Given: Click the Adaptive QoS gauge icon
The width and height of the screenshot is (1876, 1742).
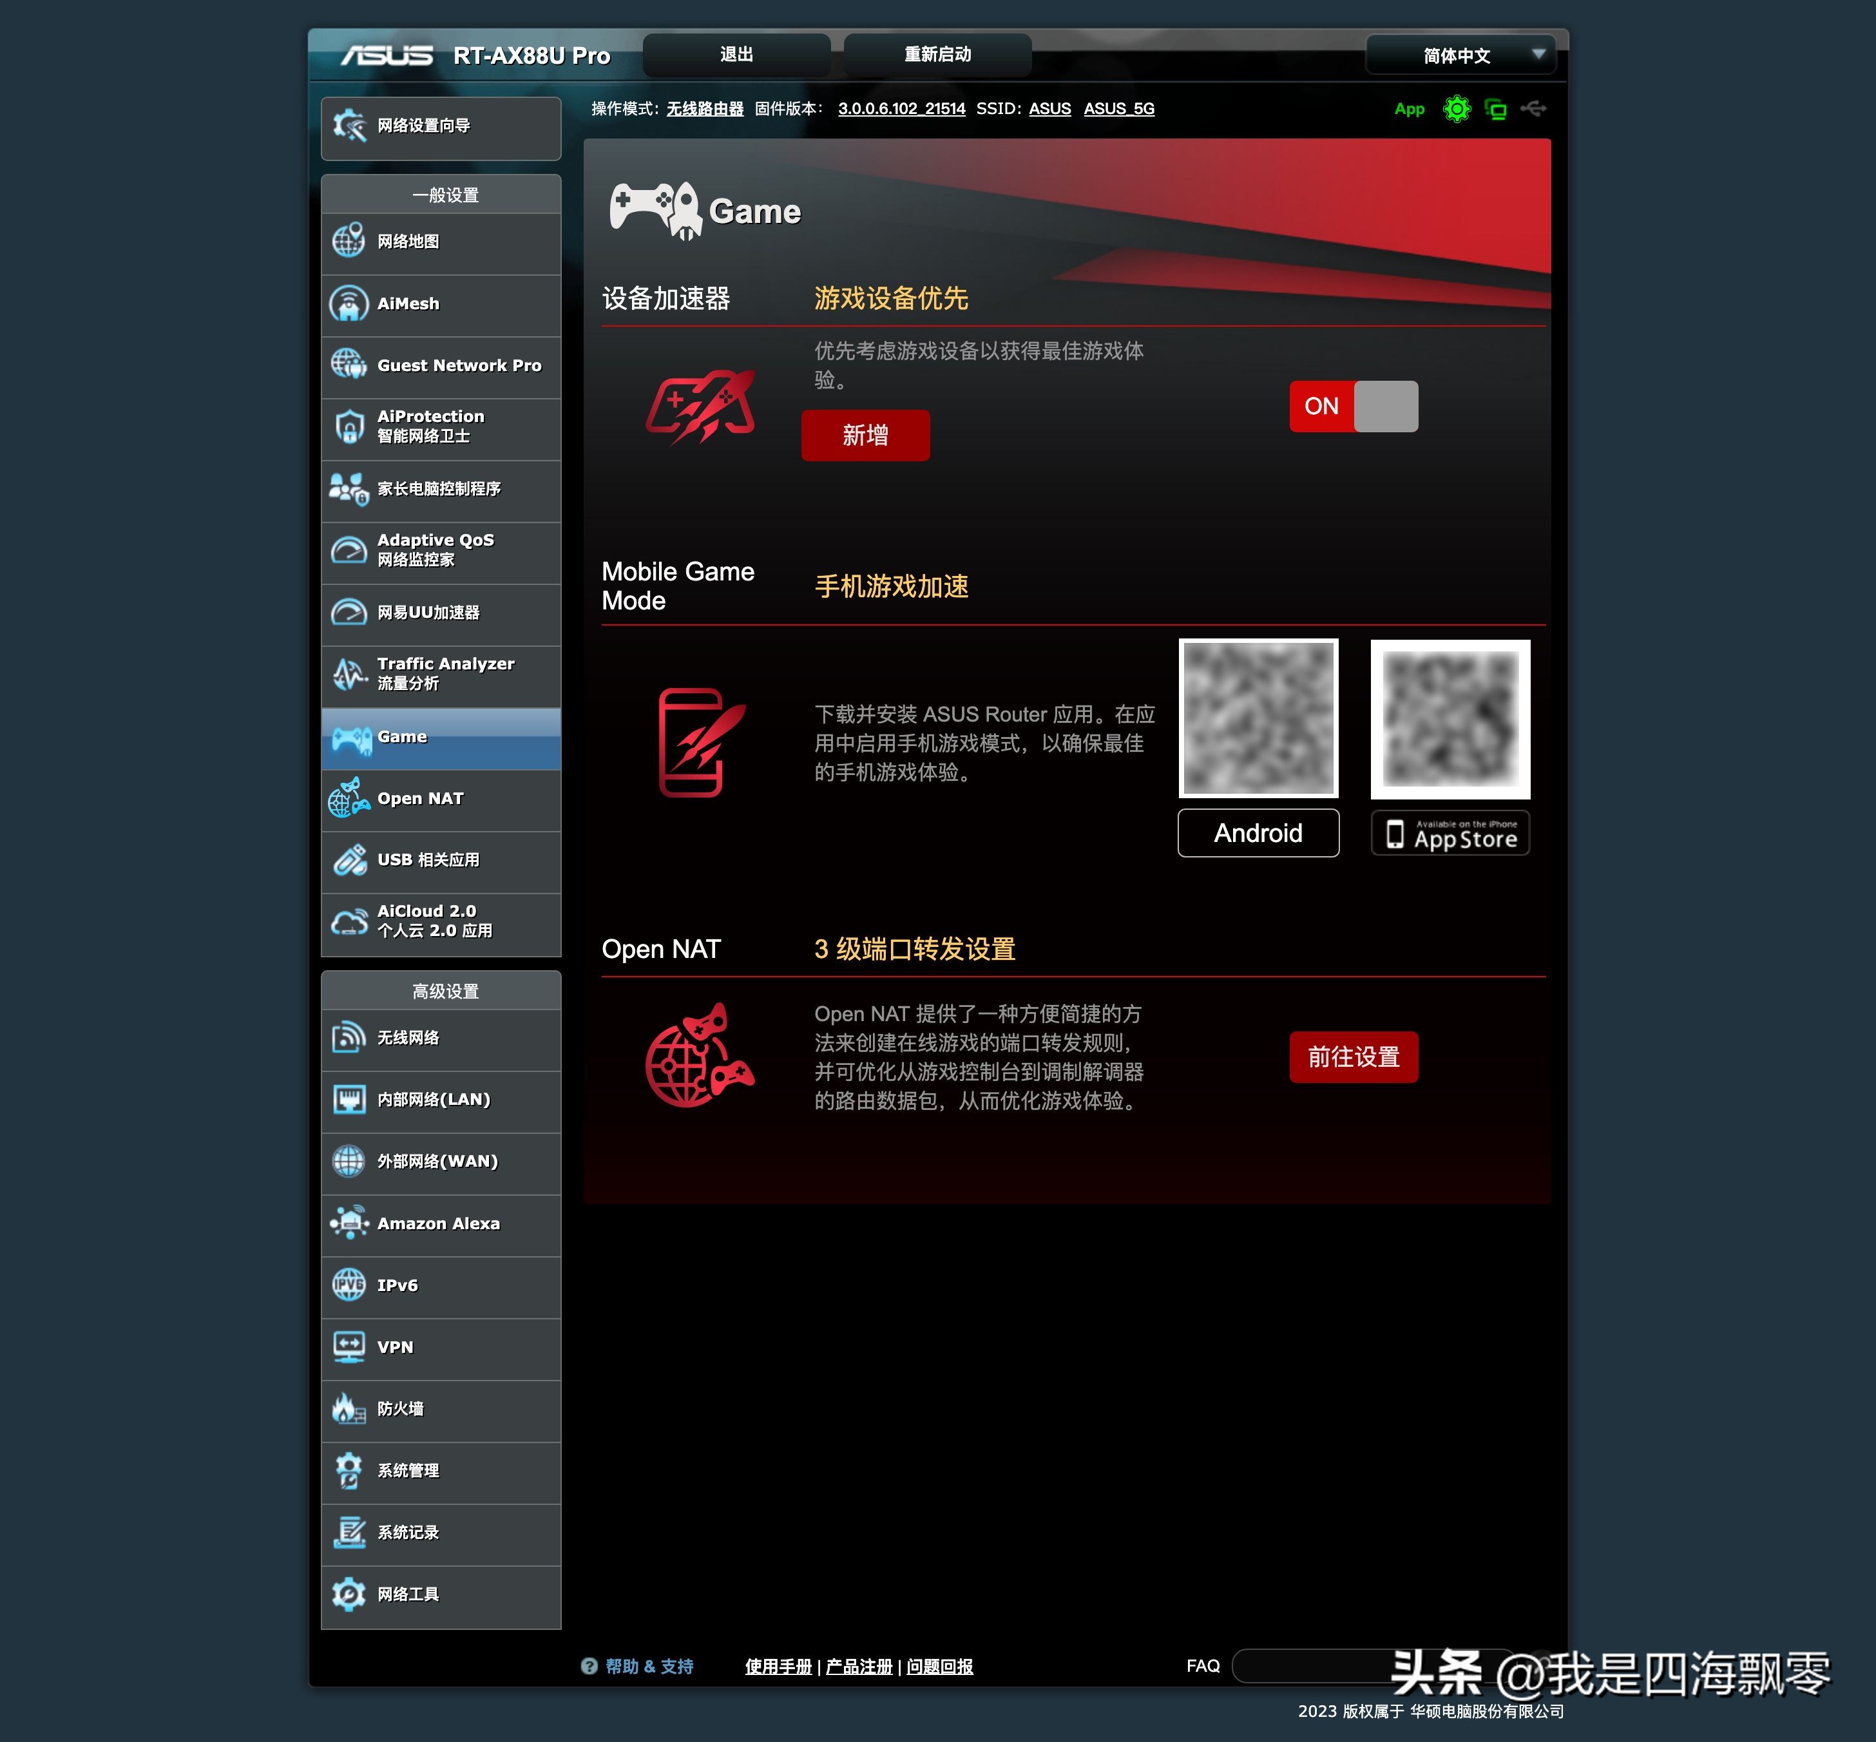Looking at the screenshot, I should point(349,550).
